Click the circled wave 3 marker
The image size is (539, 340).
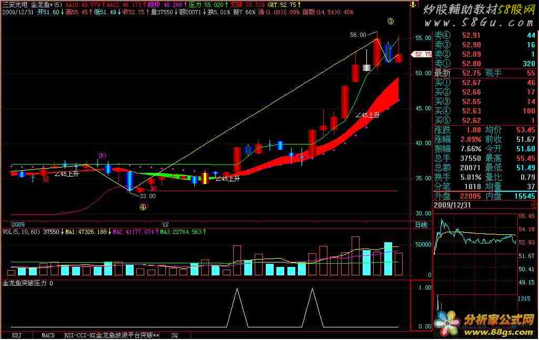pos(391,21)
